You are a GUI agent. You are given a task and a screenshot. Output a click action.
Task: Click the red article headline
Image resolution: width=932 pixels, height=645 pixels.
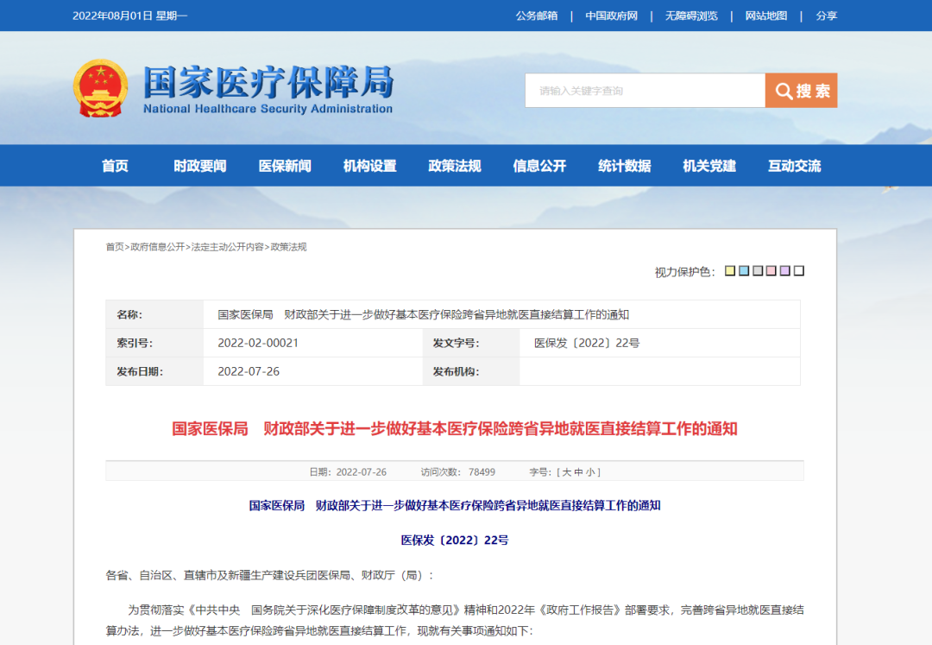tap(455, 428)
